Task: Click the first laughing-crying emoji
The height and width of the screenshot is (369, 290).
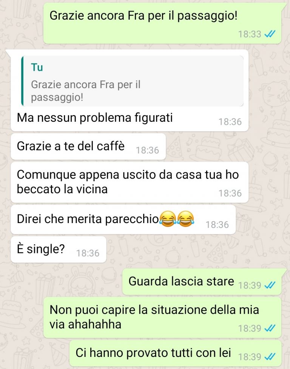Action: tap(168, 219)
